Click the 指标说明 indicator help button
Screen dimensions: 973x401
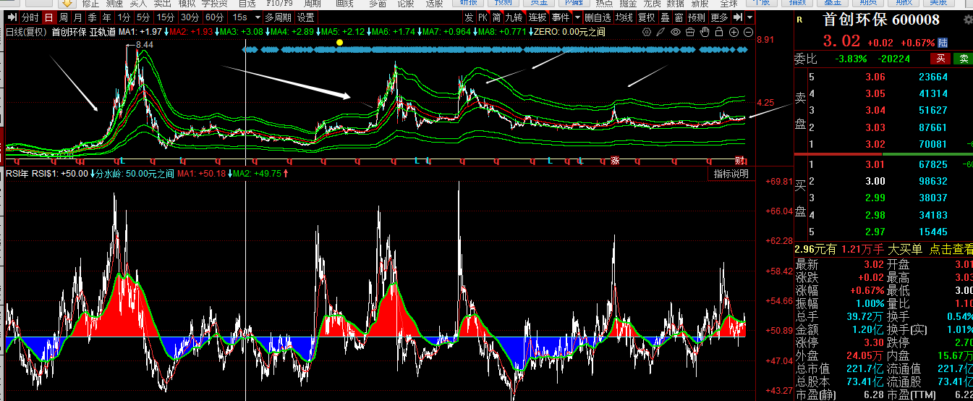tap(731, 174)
